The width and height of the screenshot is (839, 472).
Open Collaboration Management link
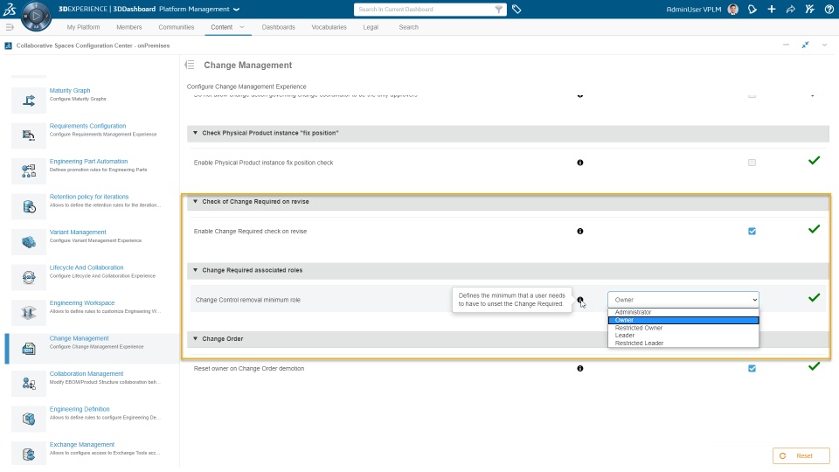point(87,373)
